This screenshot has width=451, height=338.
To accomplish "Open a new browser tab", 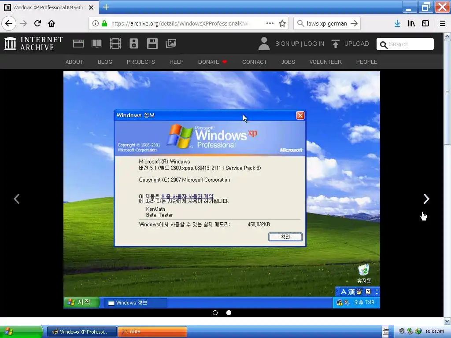I will [x=106, y=7].
